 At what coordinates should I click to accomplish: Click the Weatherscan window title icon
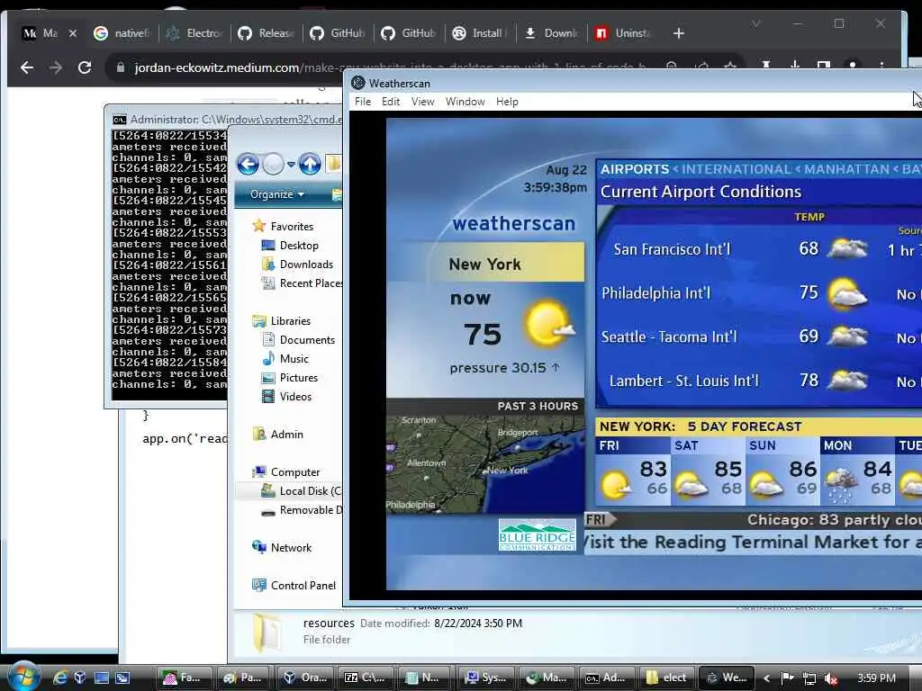point(357,83)
